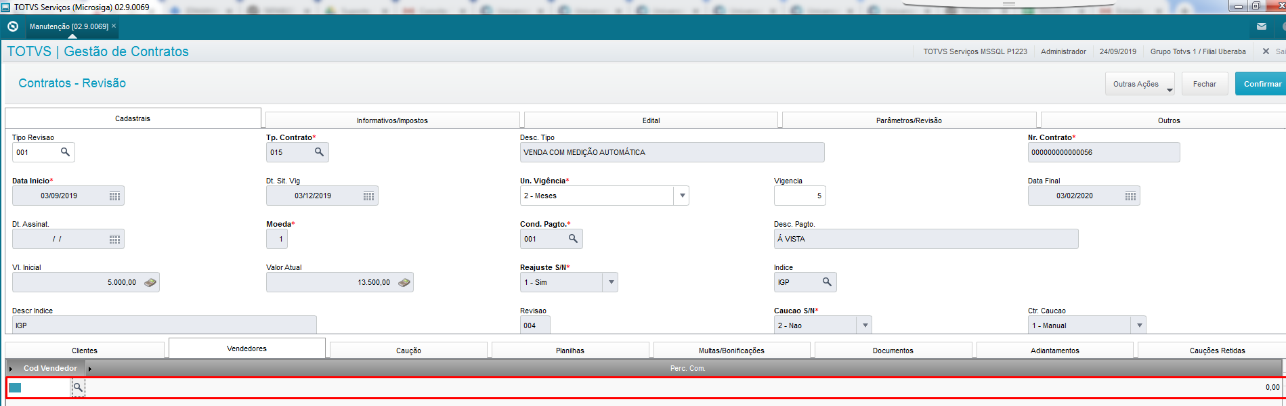
Task: Click the Moeda field
Action: click(x=277, y=239)
